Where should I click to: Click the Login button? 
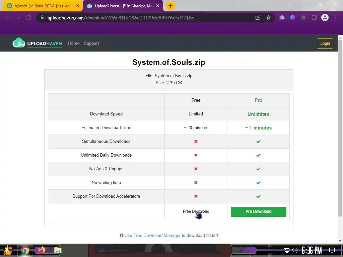(x=325, y=43)
